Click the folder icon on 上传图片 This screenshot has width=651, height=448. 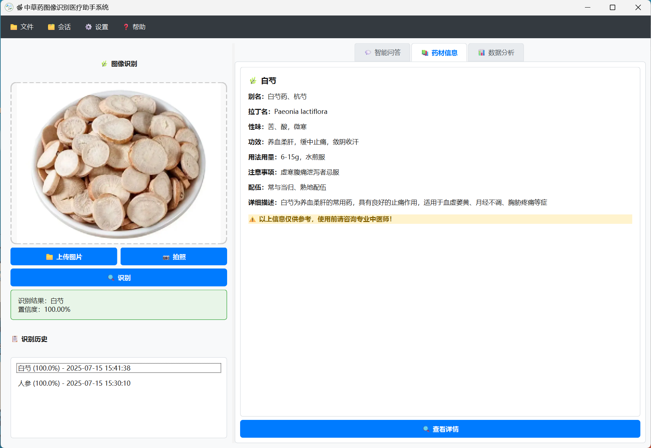(49, 257)
